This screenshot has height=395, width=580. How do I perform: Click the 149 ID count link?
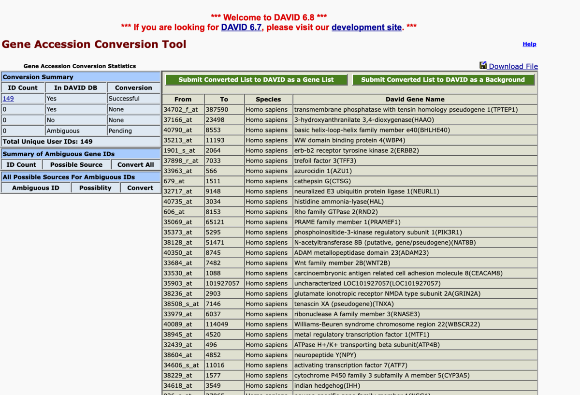click(x=8, y=99)
